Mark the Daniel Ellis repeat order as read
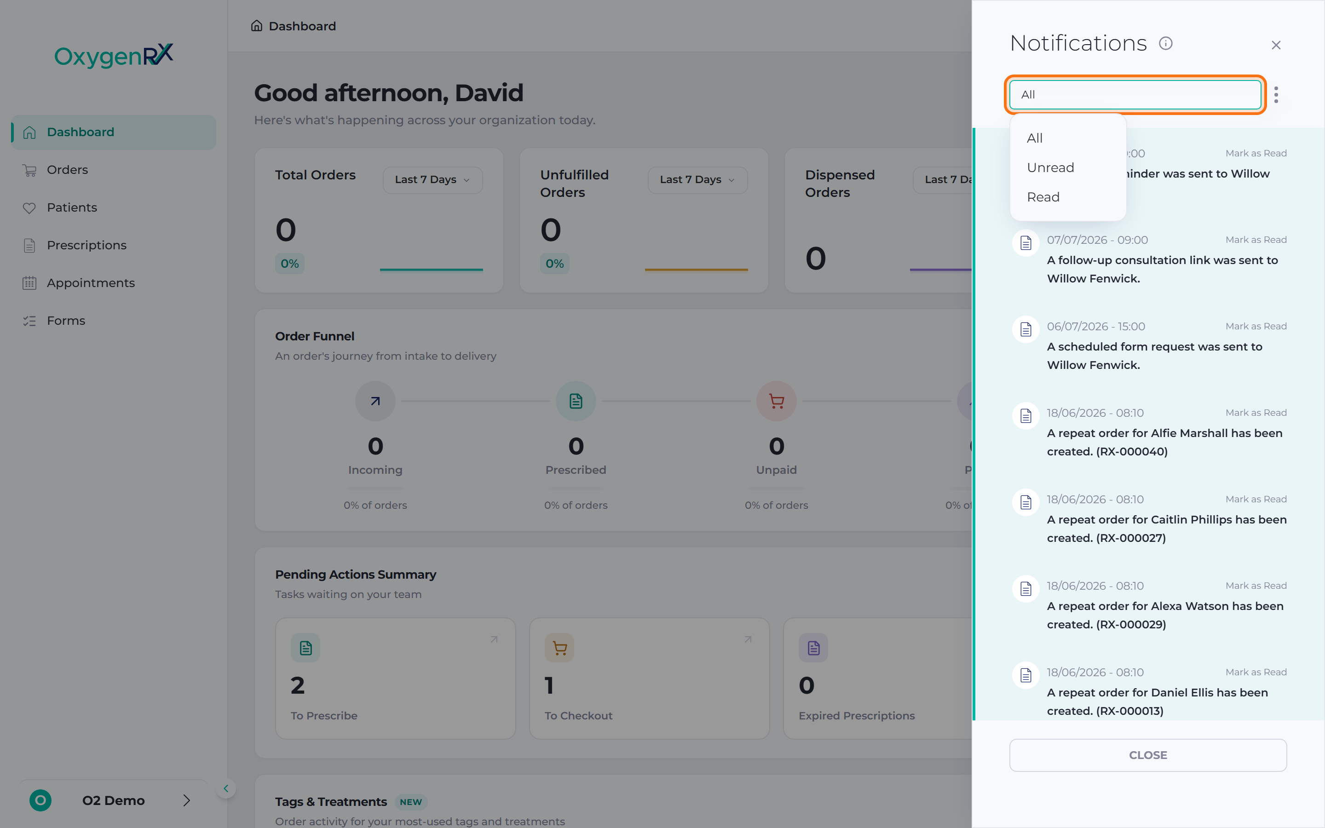This screenshot has width=1325, height=828. tap(1256, 673)
